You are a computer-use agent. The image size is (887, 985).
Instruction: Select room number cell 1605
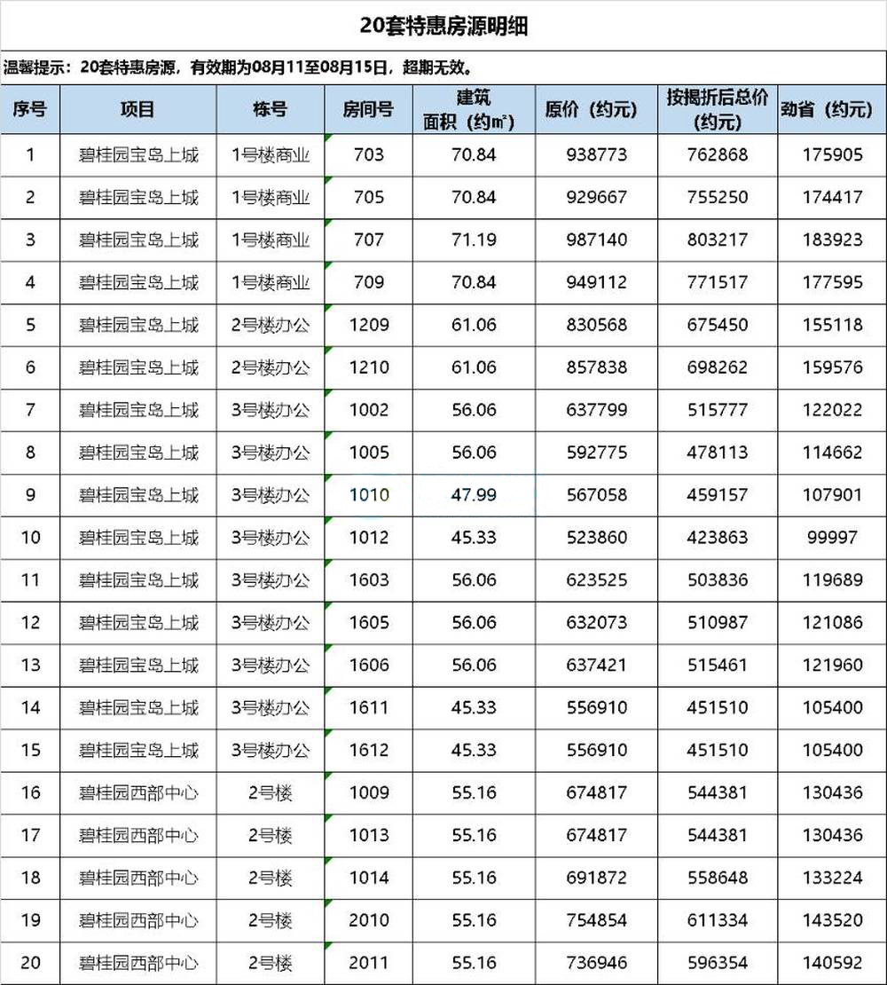pyautogui.click(x=368, y=623)
